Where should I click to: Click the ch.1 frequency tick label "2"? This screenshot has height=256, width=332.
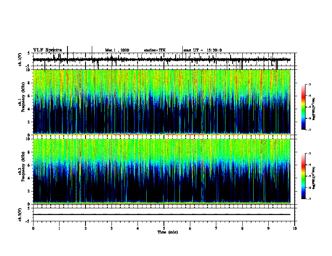[29, 122]
